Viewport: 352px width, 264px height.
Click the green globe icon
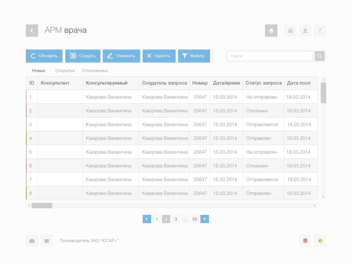(x=320, y=241)
